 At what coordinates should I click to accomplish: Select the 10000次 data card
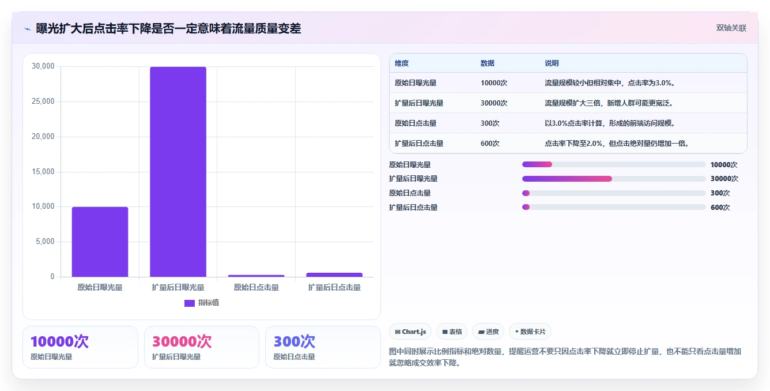tap(80, 347)
